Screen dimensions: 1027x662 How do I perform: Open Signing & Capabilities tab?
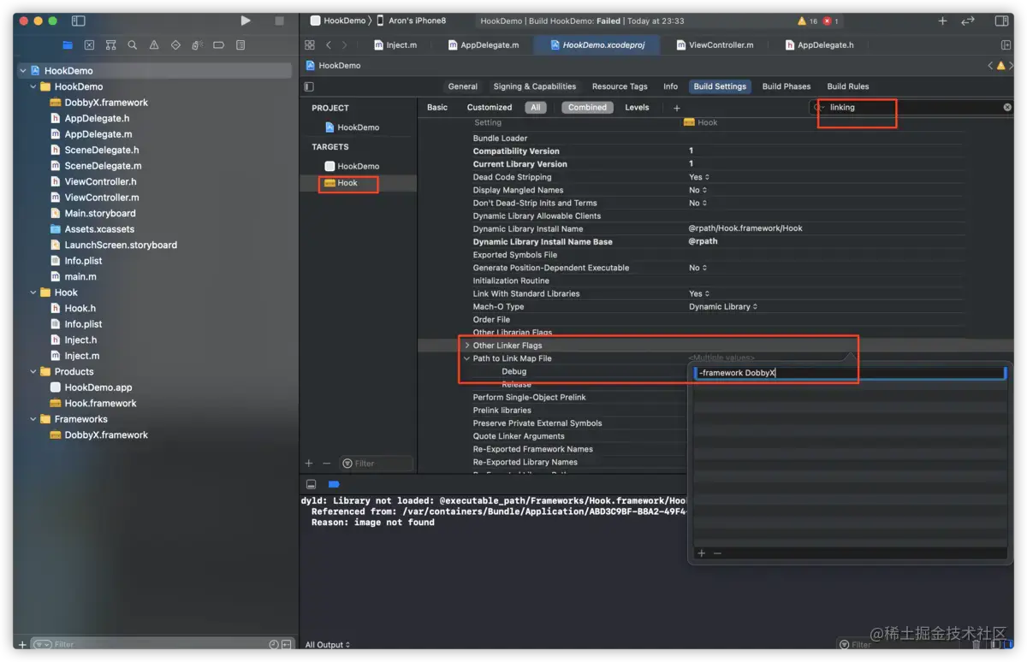click(x=534, y=86)
